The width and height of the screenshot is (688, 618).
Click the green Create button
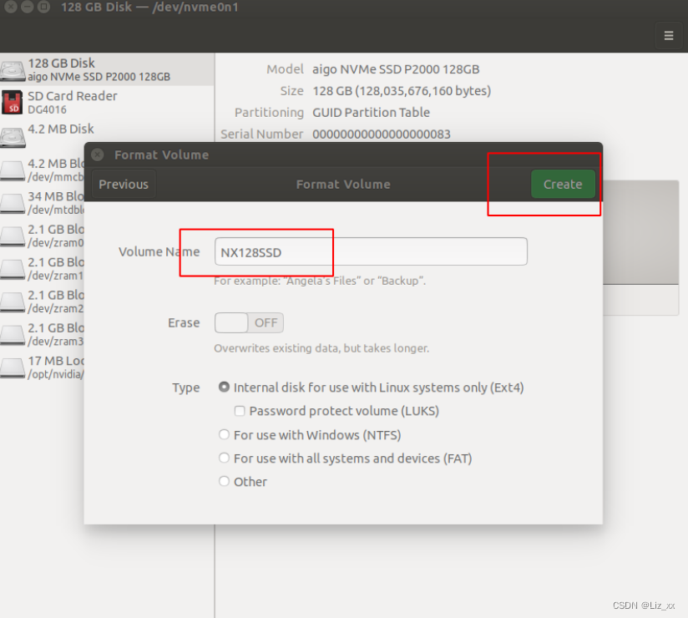pyautogui.click(x=563, y=184)
